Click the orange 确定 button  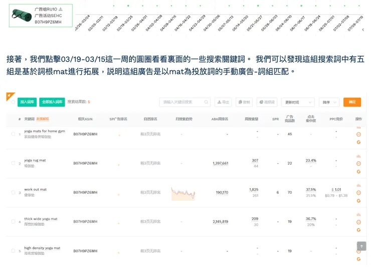[352, 102]
